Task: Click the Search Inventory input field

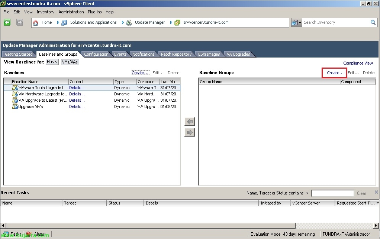Action: [x=335, y=23]
